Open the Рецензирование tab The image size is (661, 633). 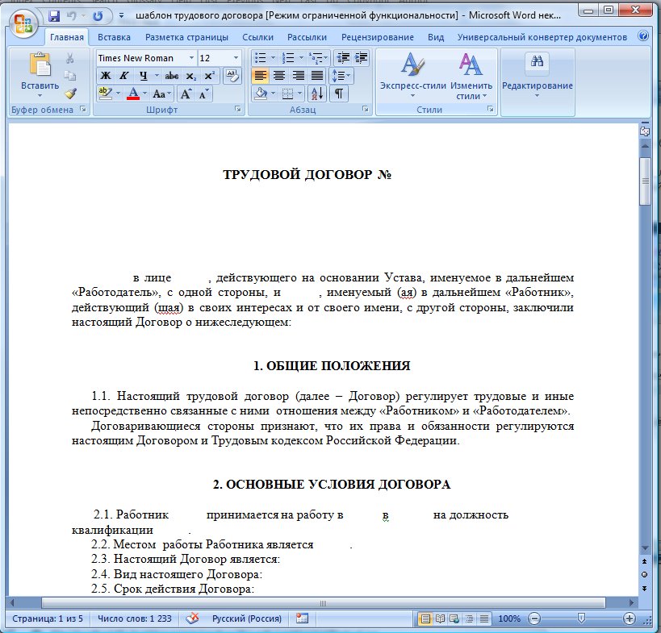[377, 37]
